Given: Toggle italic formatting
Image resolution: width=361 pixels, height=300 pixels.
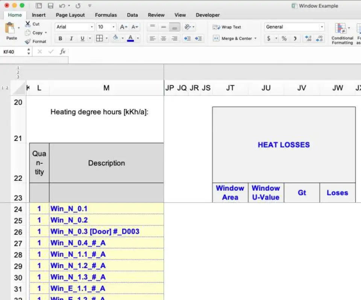Looking at the screenshot, I should [71, 38].
